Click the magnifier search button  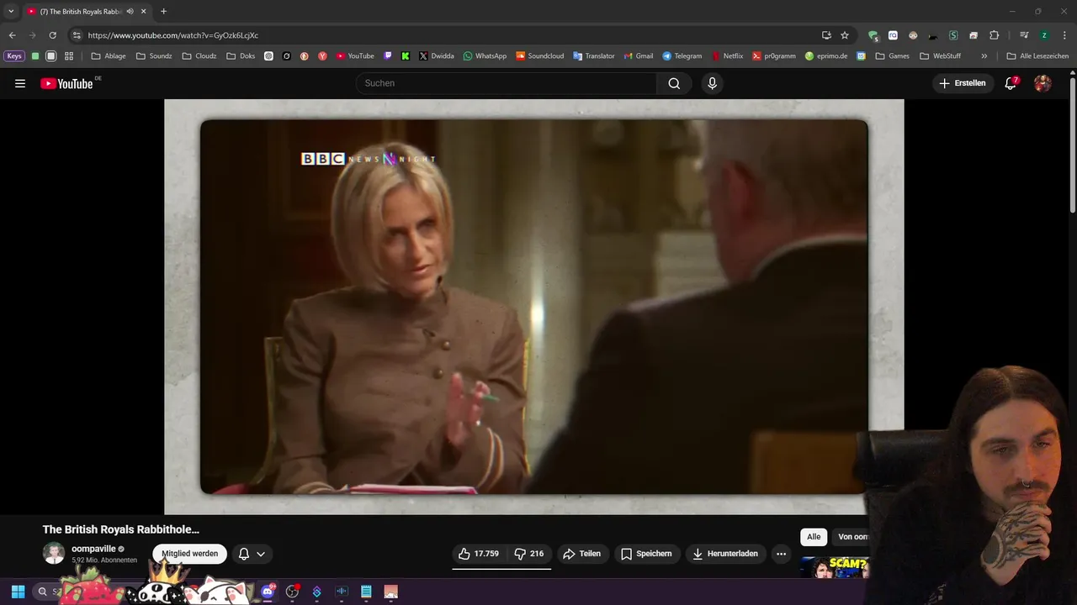(674, 83)
